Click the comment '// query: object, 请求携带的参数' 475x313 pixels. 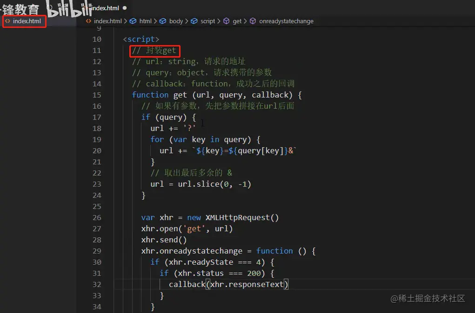(202, 72)
